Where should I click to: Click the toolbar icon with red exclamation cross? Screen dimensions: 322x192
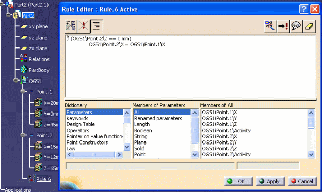[84, 26]
